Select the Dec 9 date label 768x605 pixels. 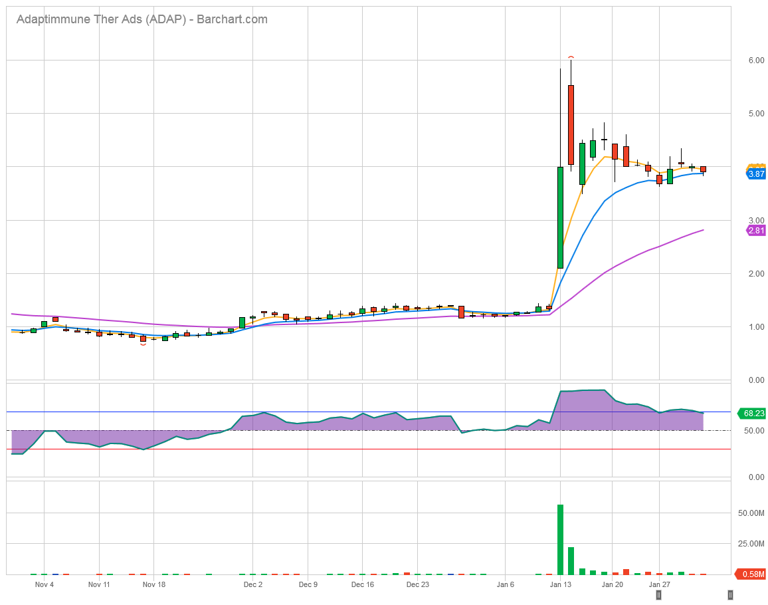coord(308,584)
